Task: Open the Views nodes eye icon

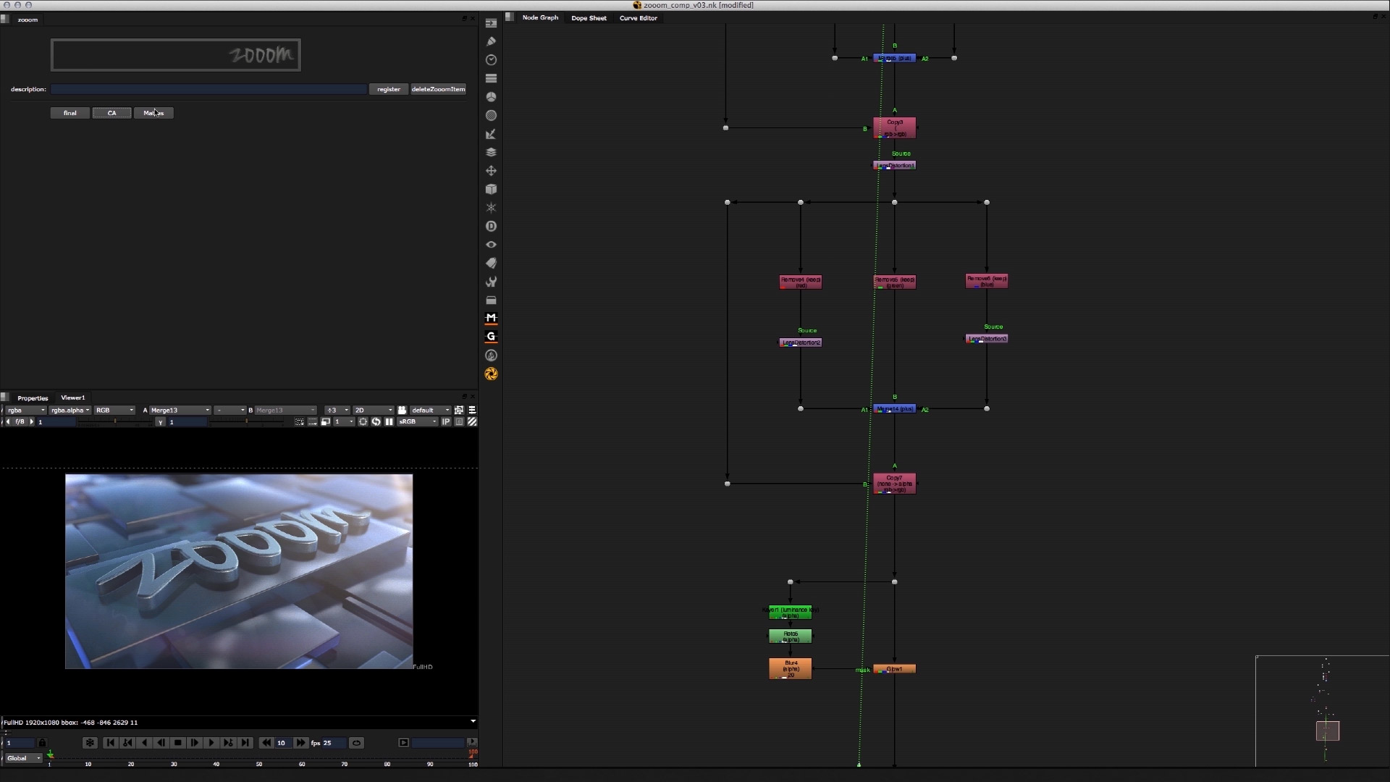Action: 491,245
